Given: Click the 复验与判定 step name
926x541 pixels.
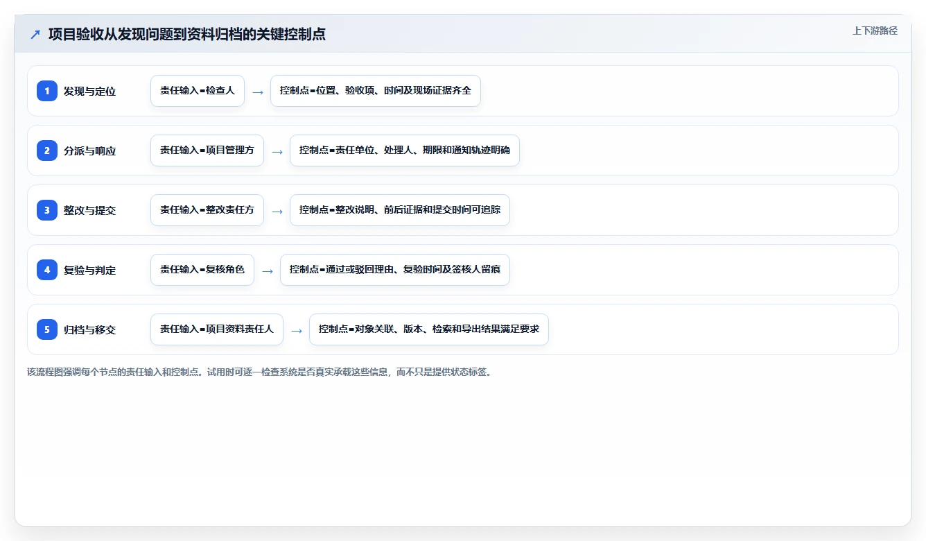Looking at the screenshot, I should (x=90, y=270).
